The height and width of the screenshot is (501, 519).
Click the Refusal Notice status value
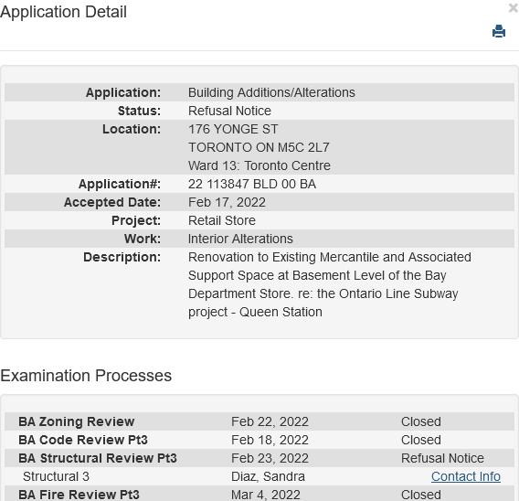[229, 111]
